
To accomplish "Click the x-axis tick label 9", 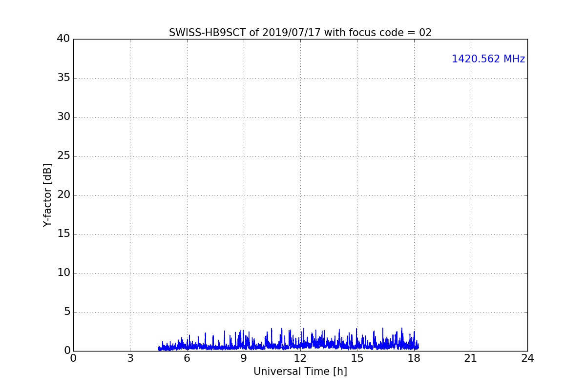I will coord(244,358).
